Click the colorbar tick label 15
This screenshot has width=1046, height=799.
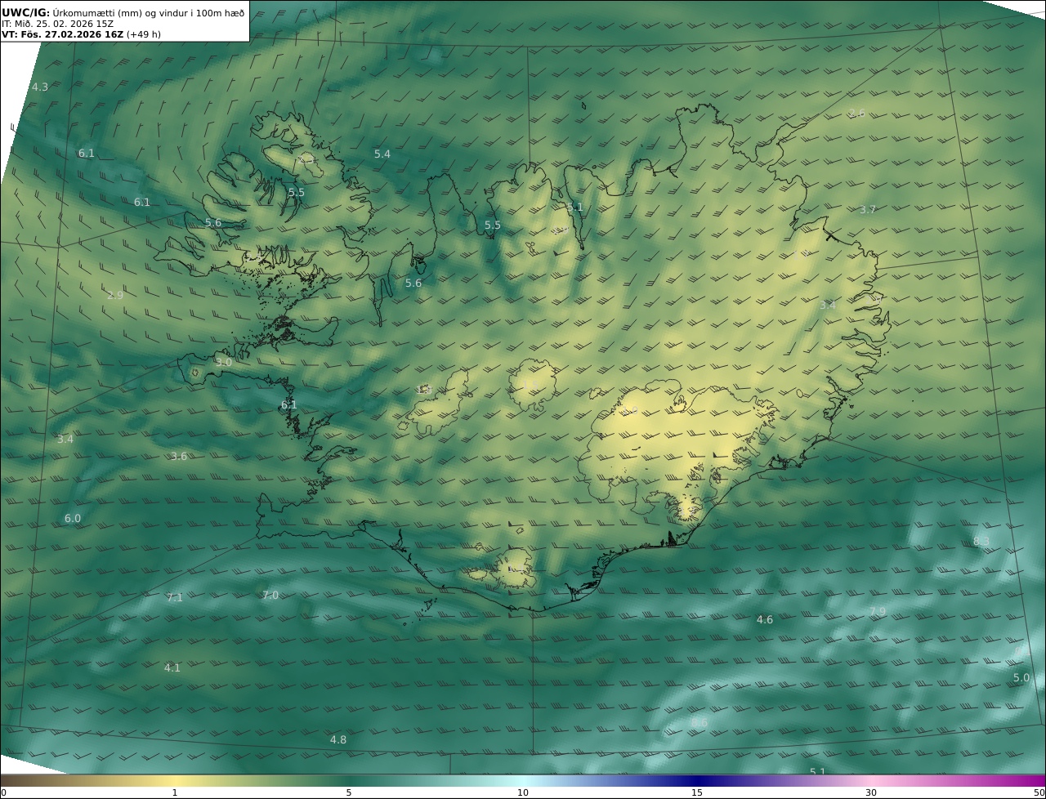coord(697,792)
